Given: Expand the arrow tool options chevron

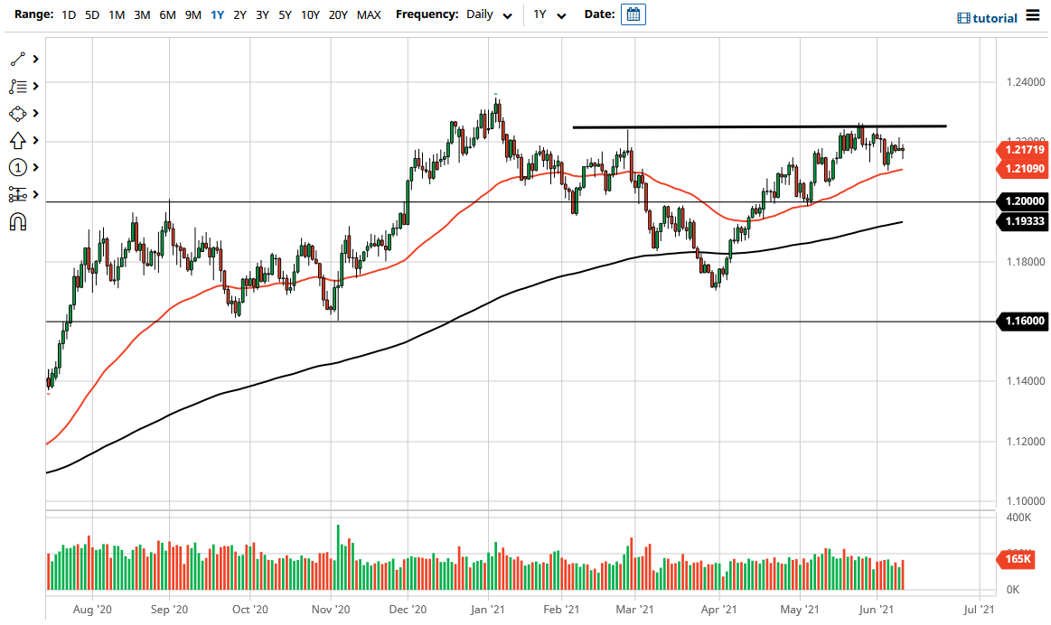Looking at the screenshot, I should coord(36,140).
